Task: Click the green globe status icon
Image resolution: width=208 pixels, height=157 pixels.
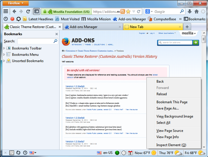Action: pyautogui.click(x=117, y=153)
